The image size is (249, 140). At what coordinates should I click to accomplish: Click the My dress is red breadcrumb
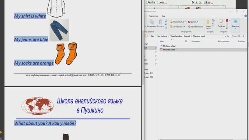(199, 36)
